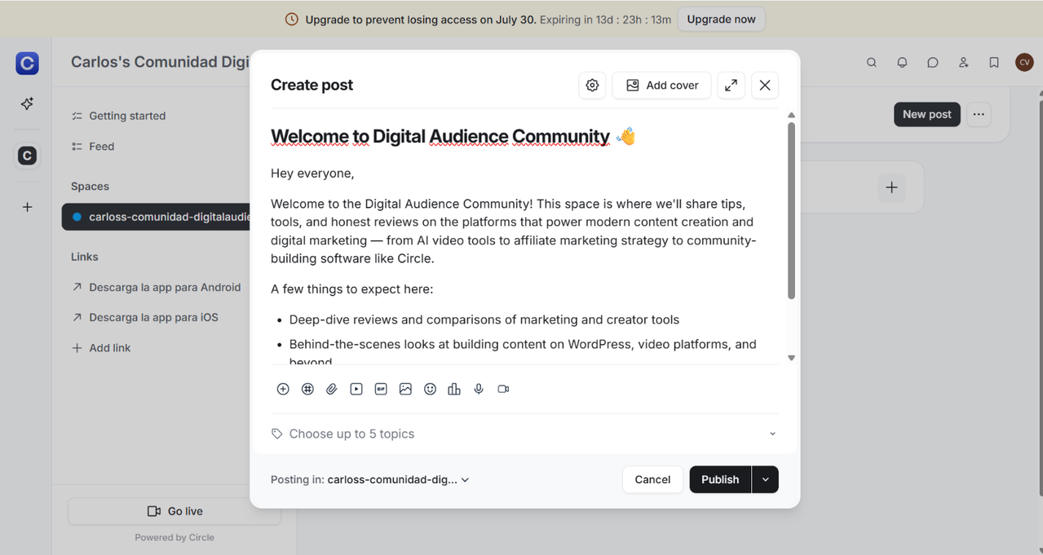1043x555 pixels.
Task: Click the Deep-dive reviews bullet point
Action: (x=484, y=320)
